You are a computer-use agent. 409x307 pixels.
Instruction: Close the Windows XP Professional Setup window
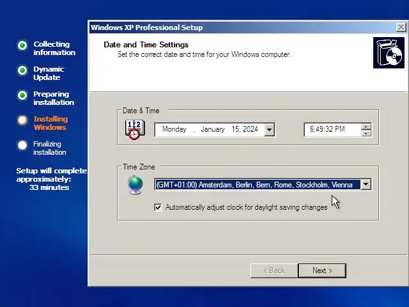(401, 27)
